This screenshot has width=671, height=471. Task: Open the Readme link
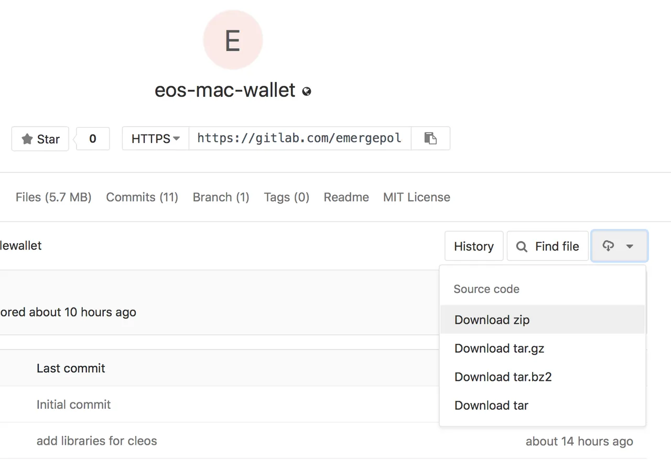point(347,197)
